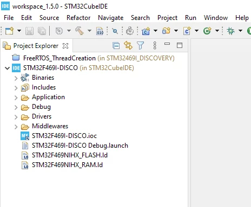
Task: Click the New wizard toolbar icon
Action: point(9,31)
